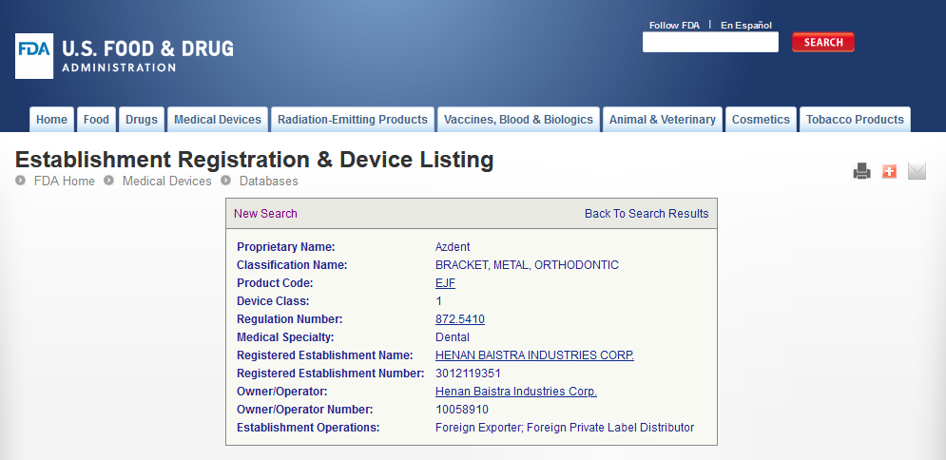
Task: Email this page via envelope icon
Action: (917, 172)
